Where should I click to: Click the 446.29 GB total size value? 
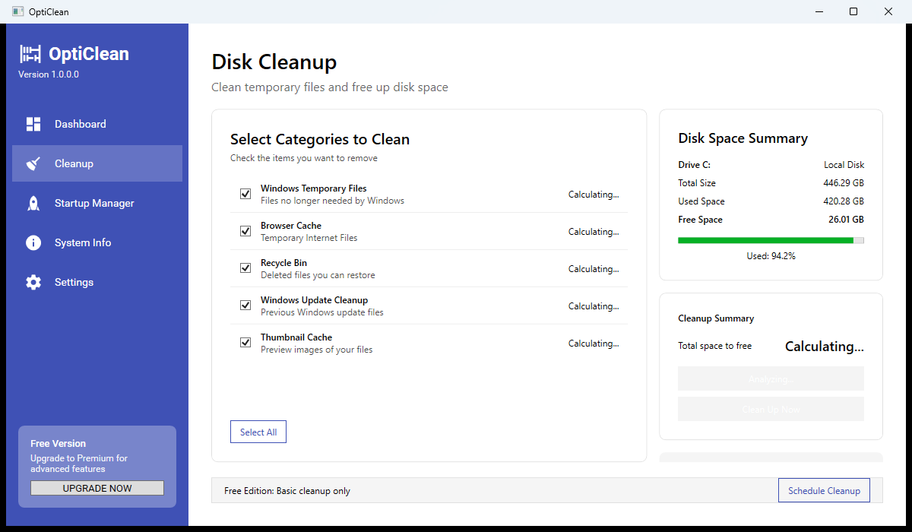point(842,183)
